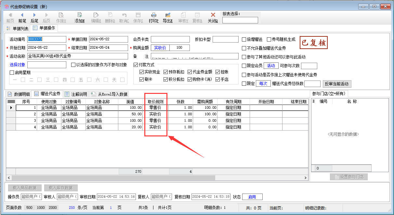Open the 活动 selector after 限定会员

pyautogui.click(x=271, y=66)
